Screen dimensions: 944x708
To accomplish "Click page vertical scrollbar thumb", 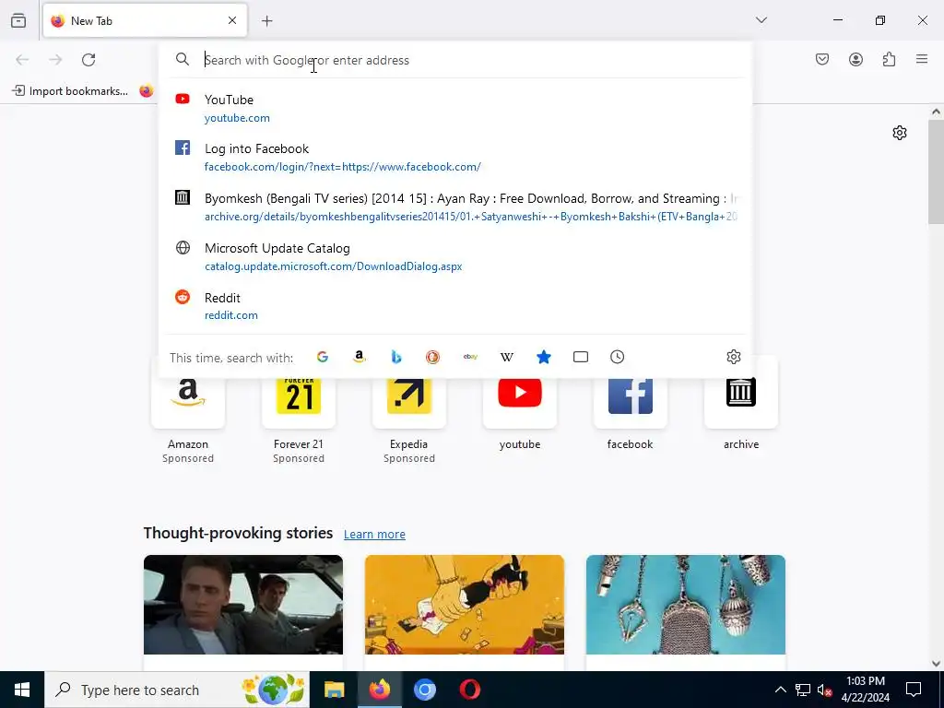I will [x=936, y=171].
